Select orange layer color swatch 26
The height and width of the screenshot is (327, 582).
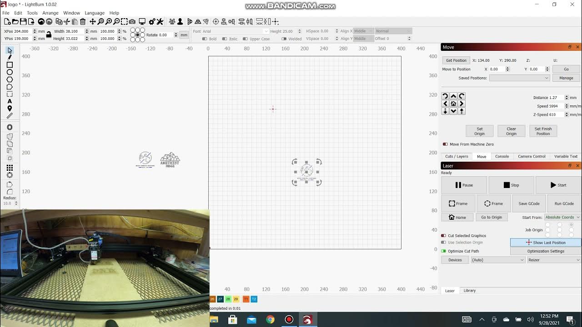(212, 299)
